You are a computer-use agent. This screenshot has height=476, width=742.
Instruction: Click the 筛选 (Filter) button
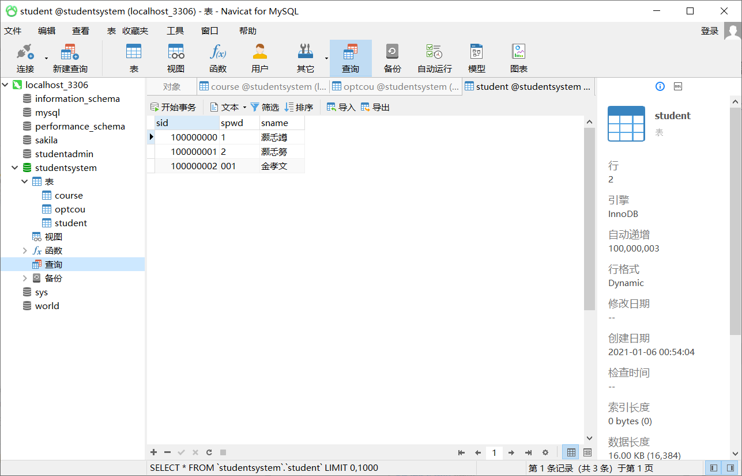coord(265,107)
